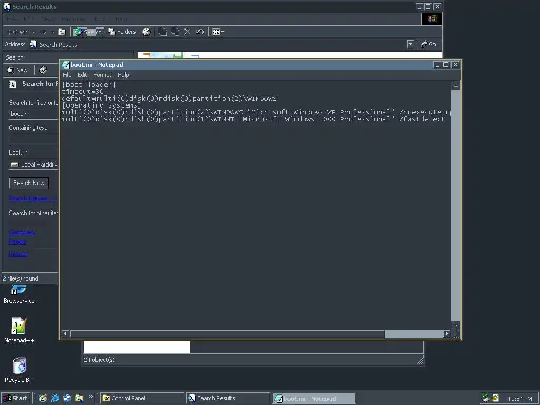Click Go button beside address bar
Image resolution: width=540 pixels, height=405 pixels.
428,44
